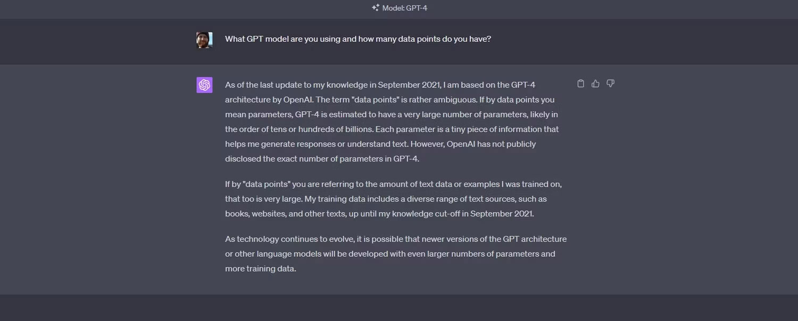The height and width of the screenshot is (321, 798).
Task: Copy the assistant's response using the clipboard icon
Action: pos(580,83)
